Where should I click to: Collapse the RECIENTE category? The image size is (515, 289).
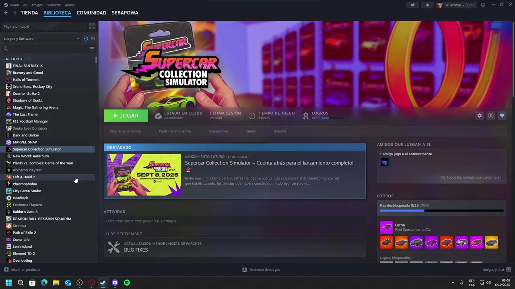[3, 59]
